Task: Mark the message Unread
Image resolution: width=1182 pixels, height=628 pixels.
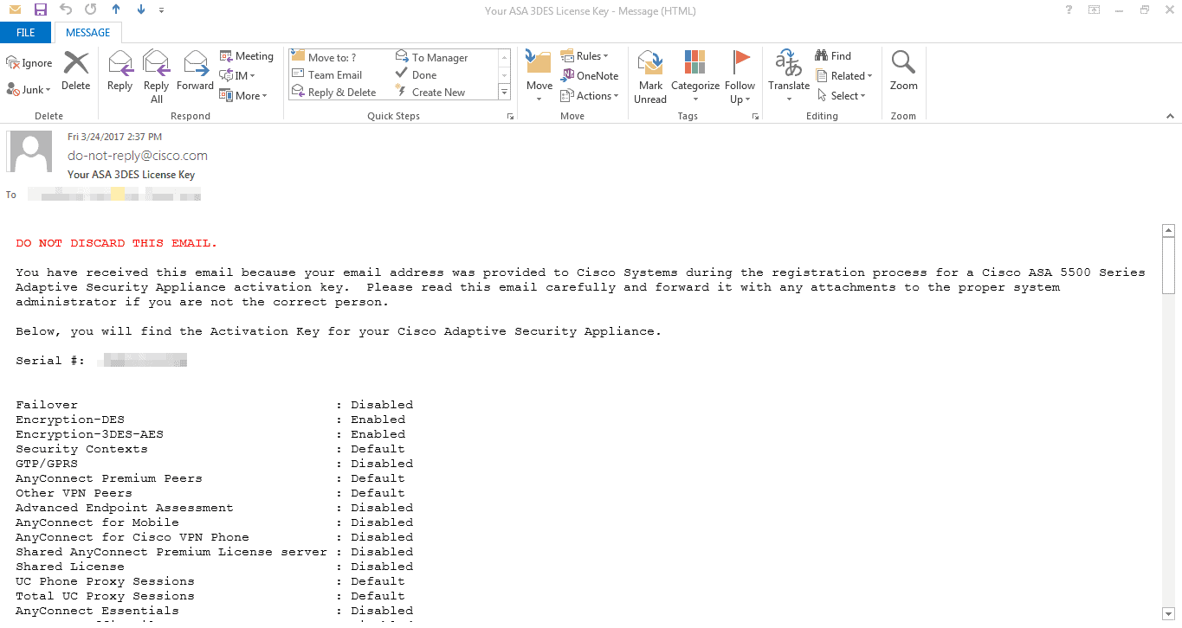Action: click(x=650, y=76)
